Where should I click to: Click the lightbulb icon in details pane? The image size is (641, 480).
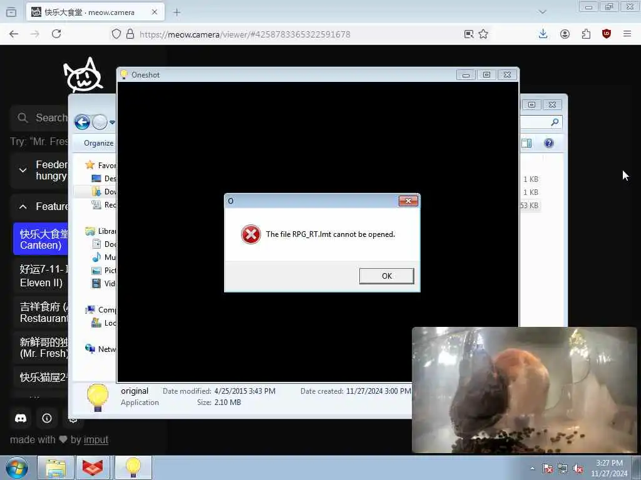[98, 397]
